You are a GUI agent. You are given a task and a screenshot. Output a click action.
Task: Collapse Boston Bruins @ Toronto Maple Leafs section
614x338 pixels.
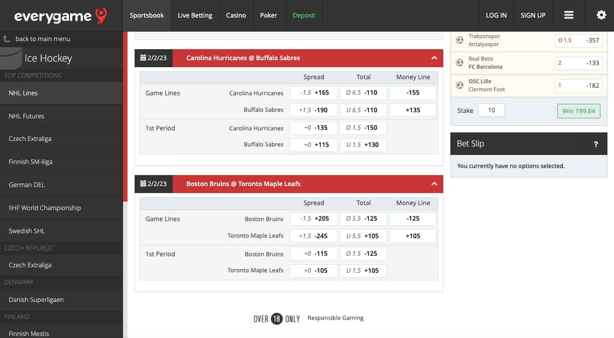(434, 184)
